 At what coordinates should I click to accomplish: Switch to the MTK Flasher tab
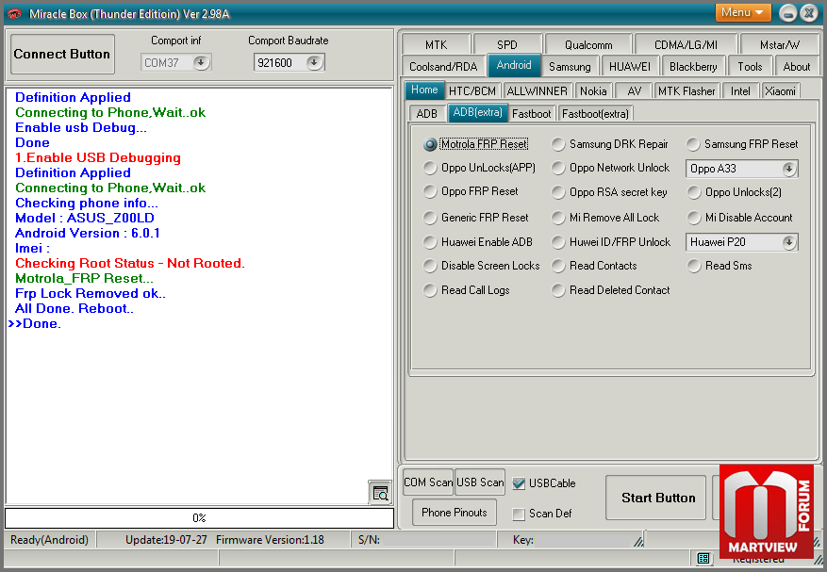pyautogui.click(x=687, y=90)
